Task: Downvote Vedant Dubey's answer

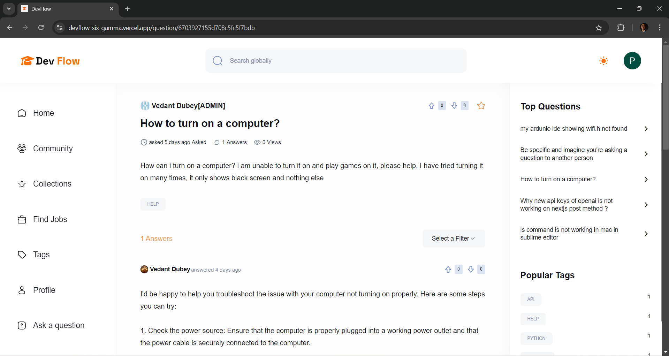Action: tap(471, 269)
